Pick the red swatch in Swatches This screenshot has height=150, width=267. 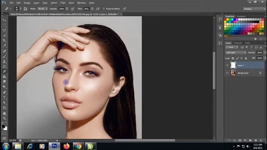(225, 20)
